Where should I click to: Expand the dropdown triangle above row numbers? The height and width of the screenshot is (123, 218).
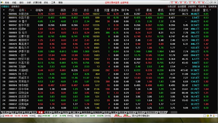4,10
